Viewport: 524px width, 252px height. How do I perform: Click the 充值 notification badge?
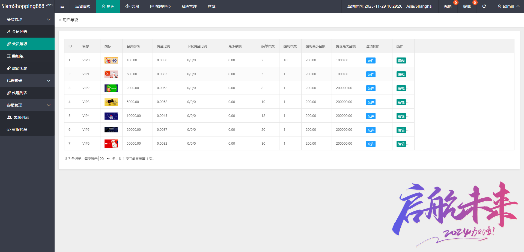pyautogui.click(x=456, y=3)
